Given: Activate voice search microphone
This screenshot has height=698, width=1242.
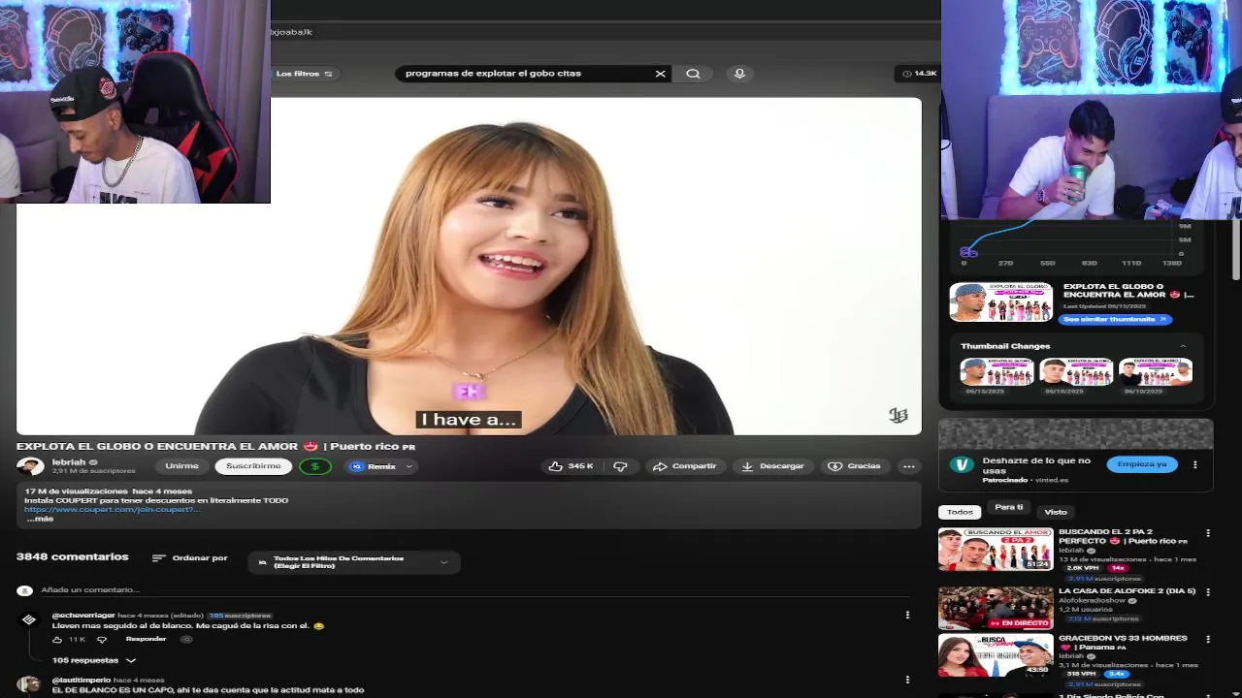Looking at the screenshot, I should click(739, 74).
